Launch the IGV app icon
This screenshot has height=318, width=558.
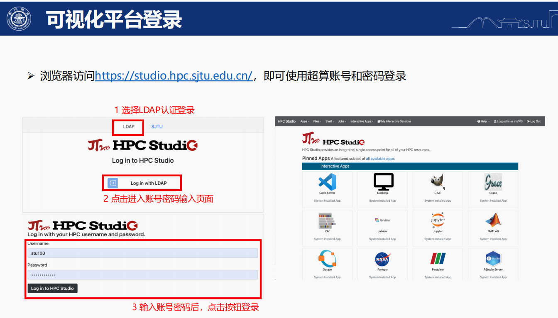[327, 221]
